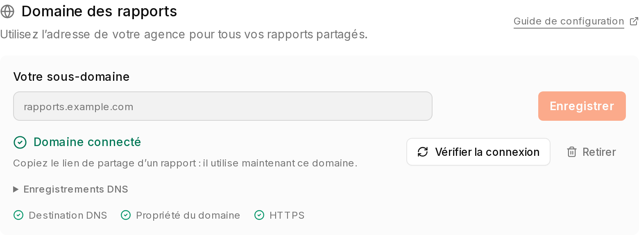
Task: Click the external link icon after Guide de configuration
Action: pyautogui.click(x=634, y=21)
